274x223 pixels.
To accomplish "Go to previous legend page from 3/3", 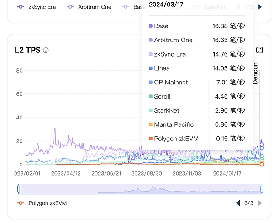I will pos(238,203).
